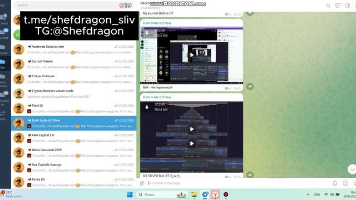
Task: Click the My Journal Before DT caption
Action: pyautogui.click(x=158, y=13)
